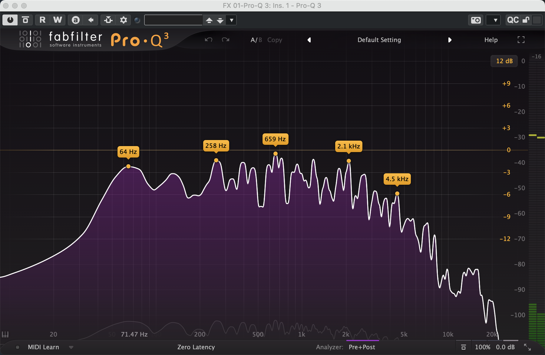Click the 258 Hz spectrum peak label

(216, 146)
